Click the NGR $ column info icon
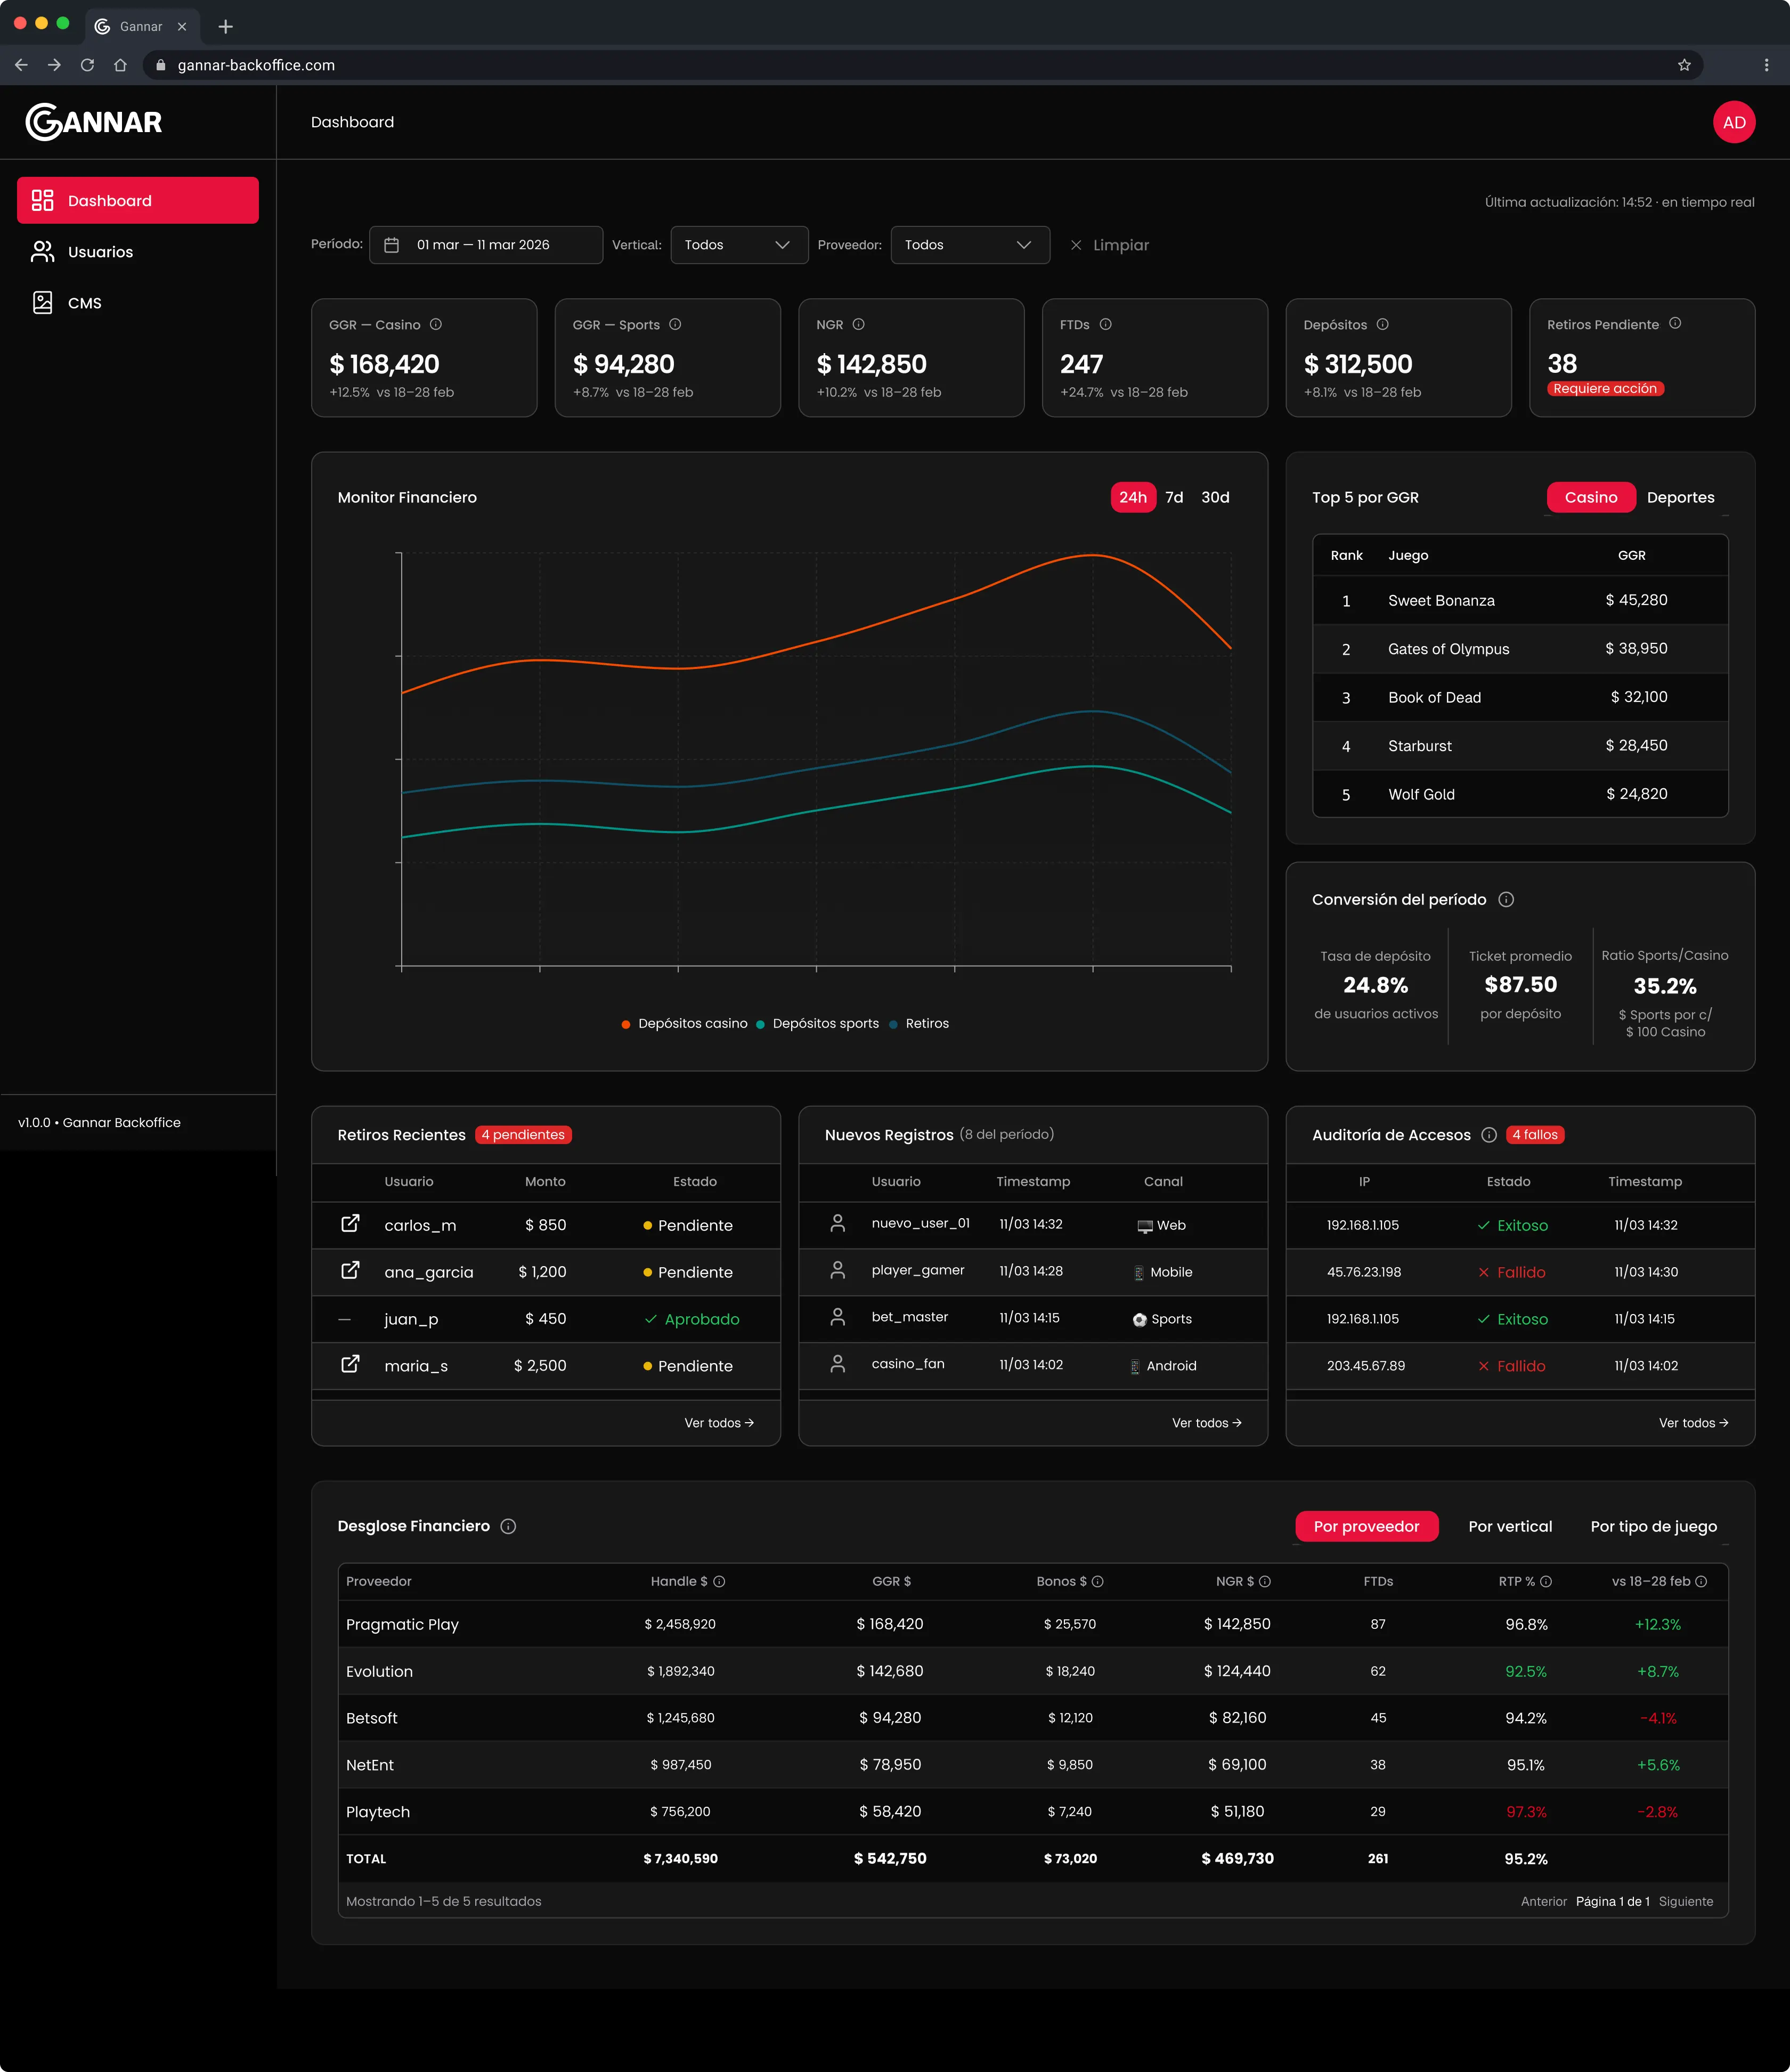 (1264, 1581)
